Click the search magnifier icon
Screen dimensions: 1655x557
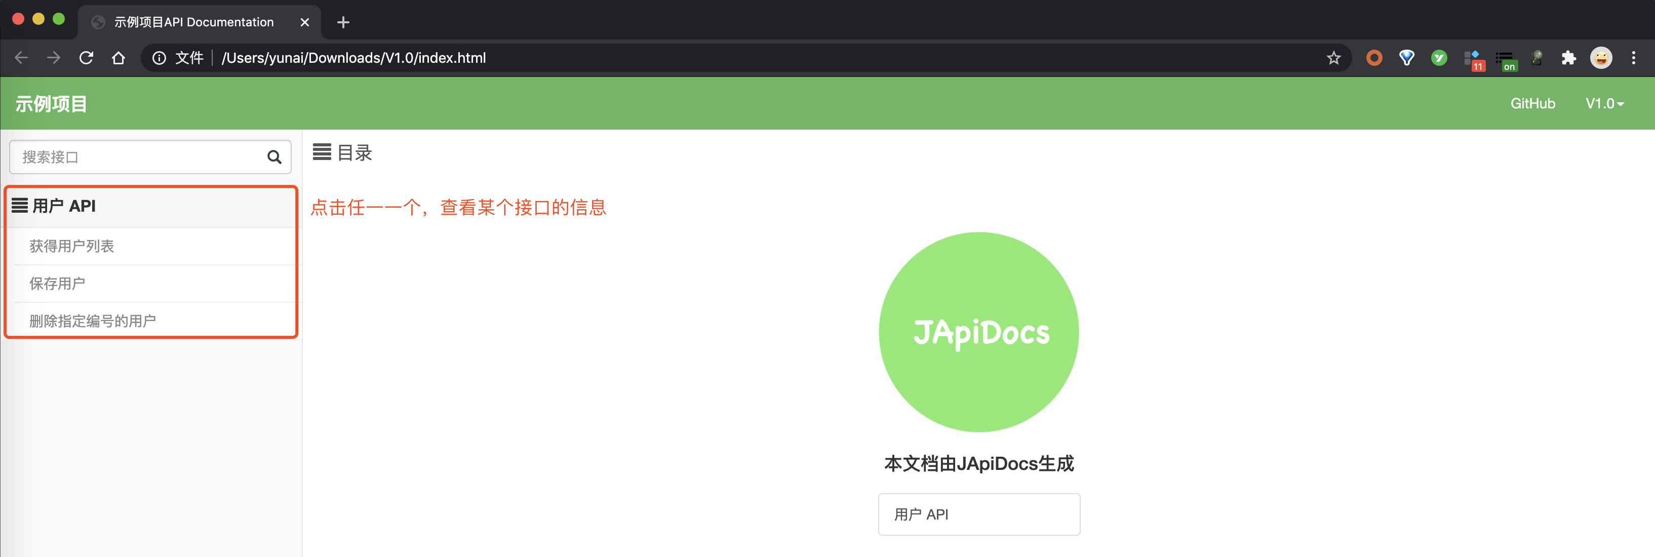(x=274, y=157)
